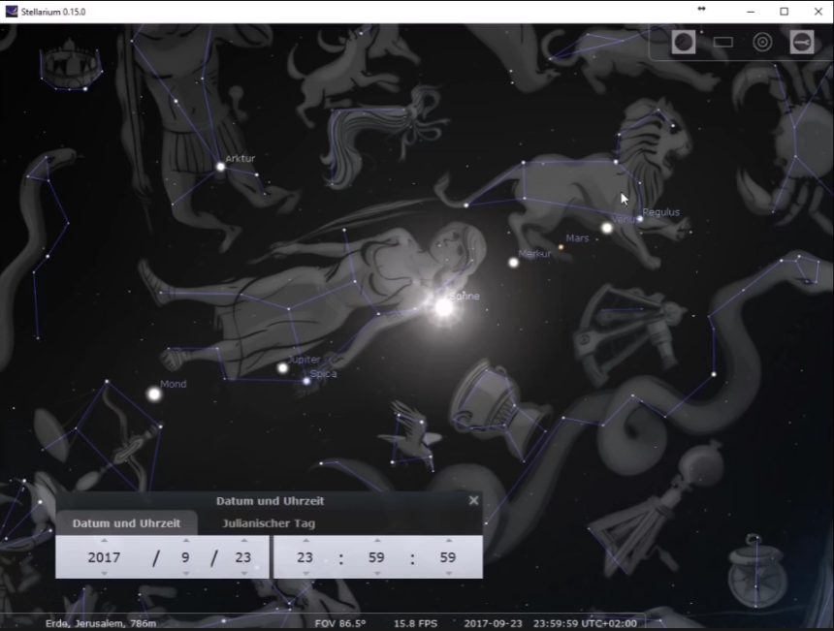
Task: Increase the hour with its up arrow
Action: point(305,540)
